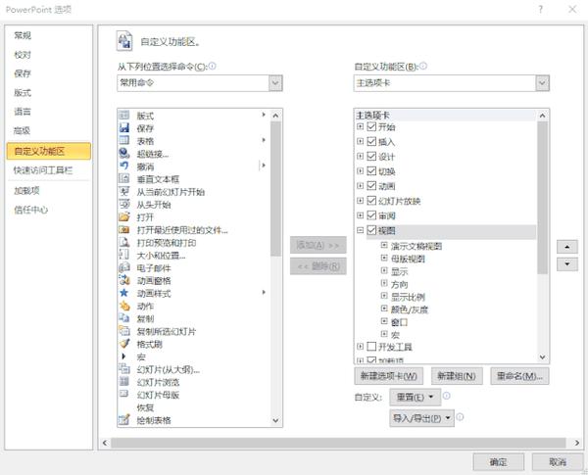Collapse the 视图 tree node
588x475 pixels.
[x=360, y=230]
